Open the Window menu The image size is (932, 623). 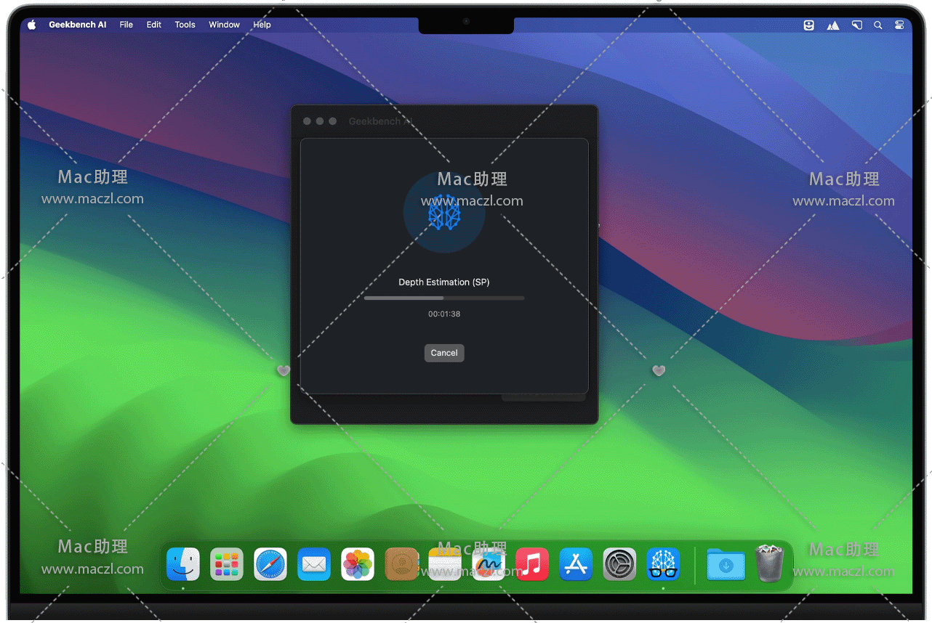coord(224,25)
